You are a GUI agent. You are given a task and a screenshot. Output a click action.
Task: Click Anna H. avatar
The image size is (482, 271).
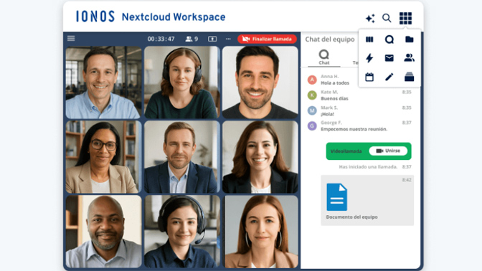(x=312, y=80)
